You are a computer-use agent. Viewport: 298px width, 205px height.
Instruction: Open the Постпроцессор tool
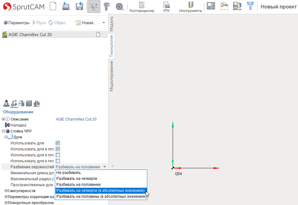142,7
